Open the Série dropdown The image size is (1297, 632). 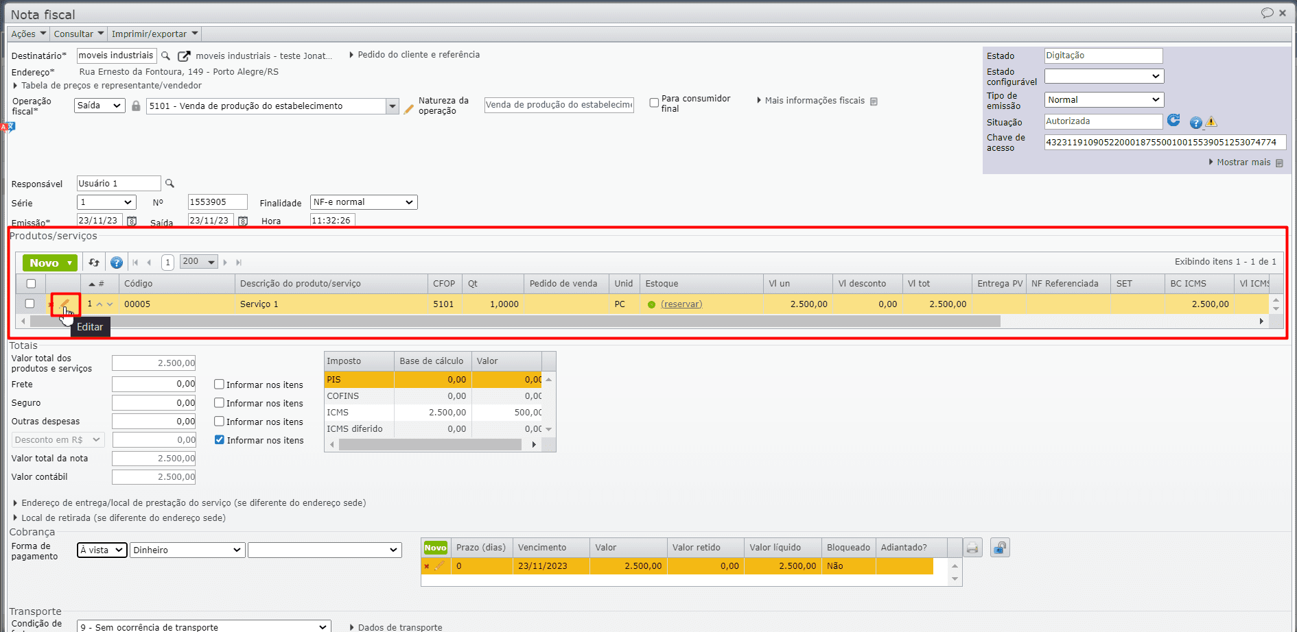coord(106,202)
